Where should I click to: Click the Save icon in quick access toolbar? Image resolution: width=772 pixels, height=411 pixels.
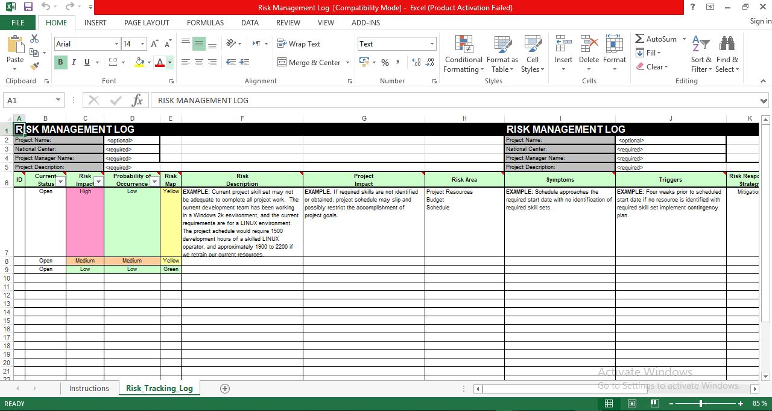pyautogui.click(x=28, y=7)
